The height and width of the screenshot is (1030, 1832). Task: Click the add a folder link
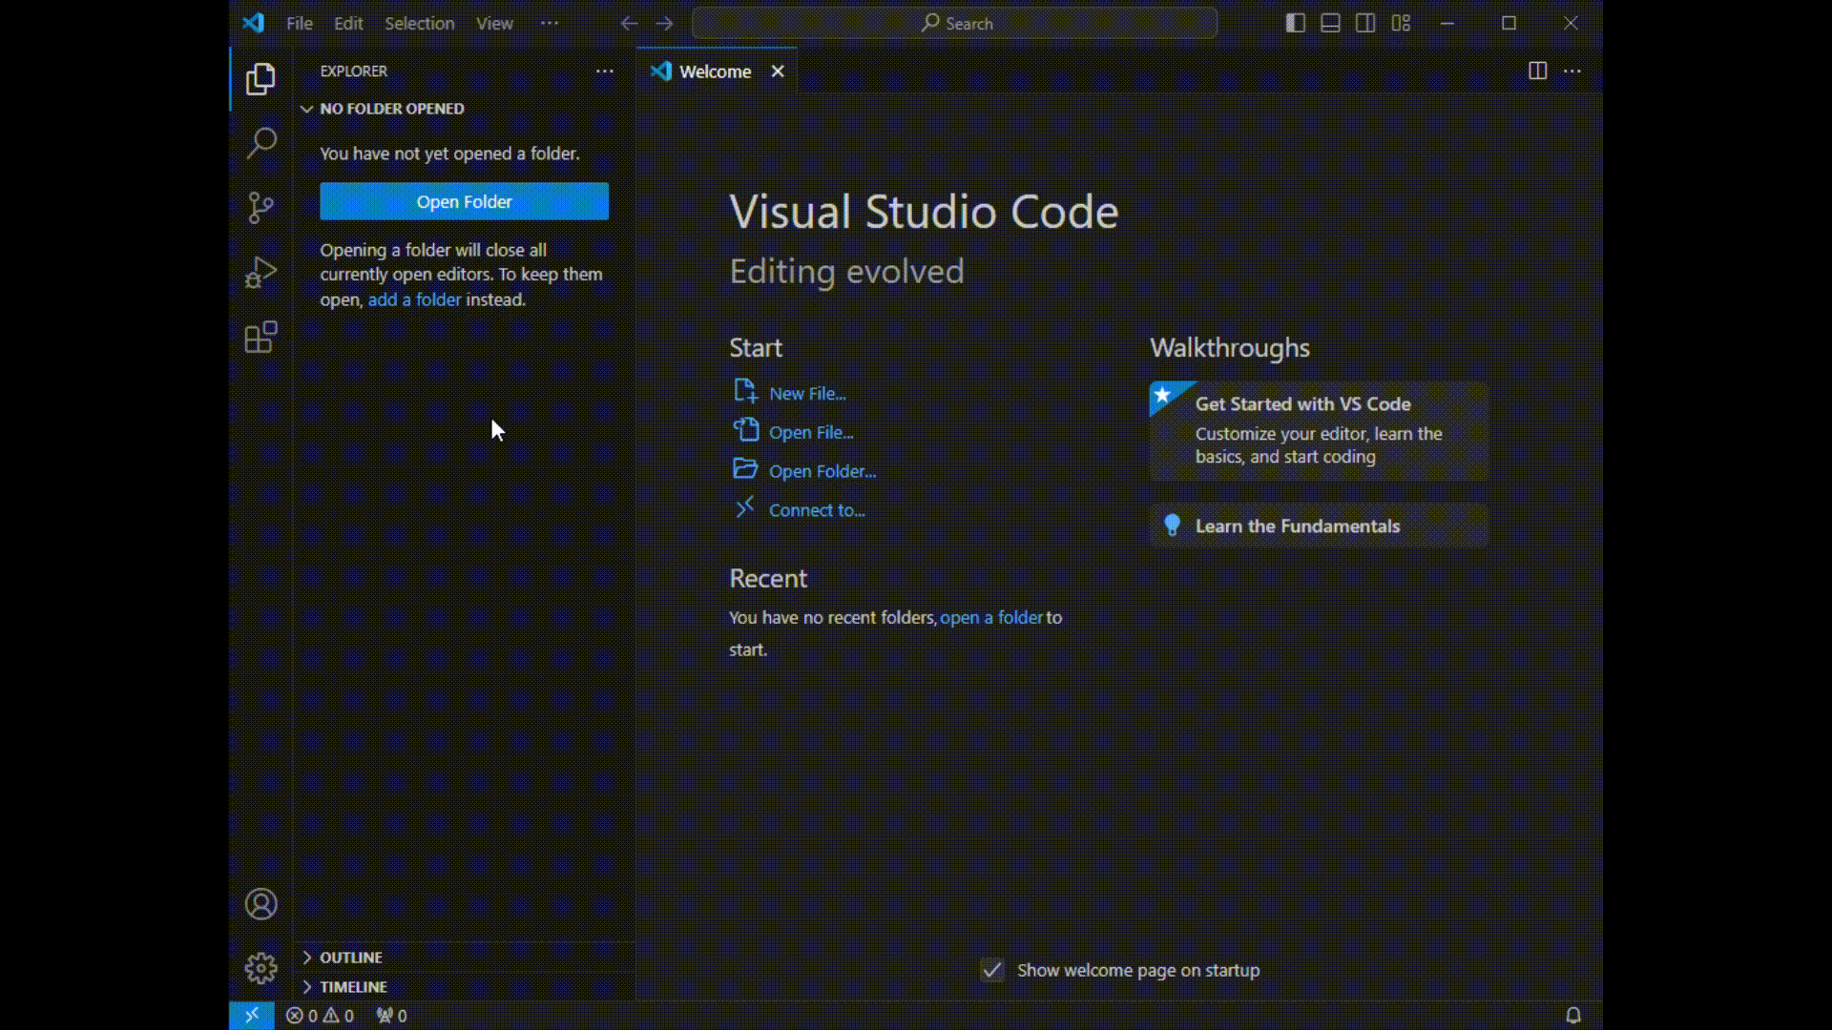[x=415, y=299]
